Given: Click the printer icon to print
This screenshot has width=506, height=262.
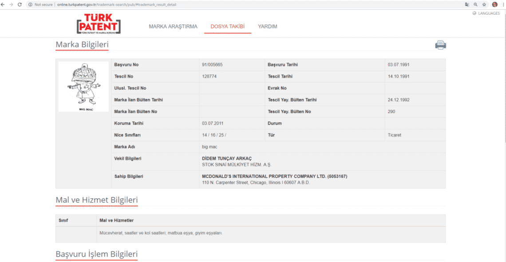Looking at the screenshot, I should coord(440,45).
